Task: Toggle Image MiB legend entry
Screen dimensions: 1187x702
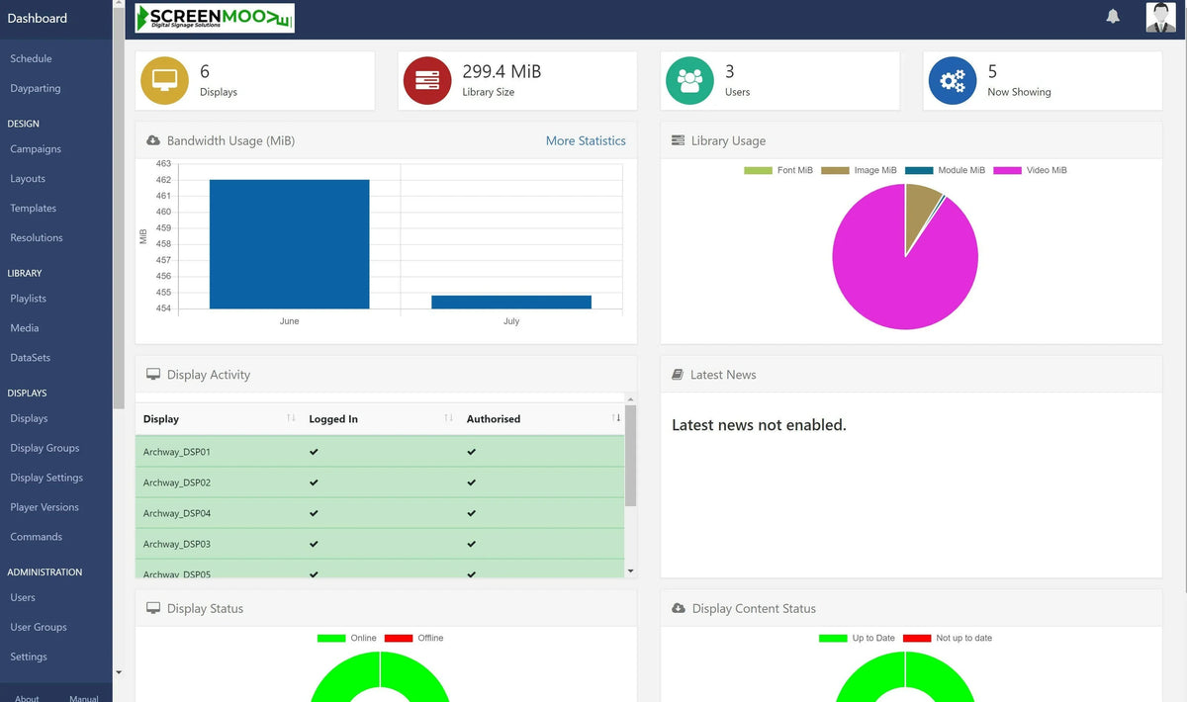Action: [859, 170]
